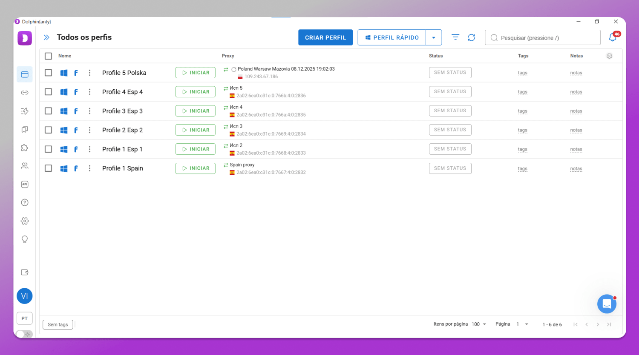Go to last page arrow
Screen dimensions: 639x355
(x=609, y=324)
